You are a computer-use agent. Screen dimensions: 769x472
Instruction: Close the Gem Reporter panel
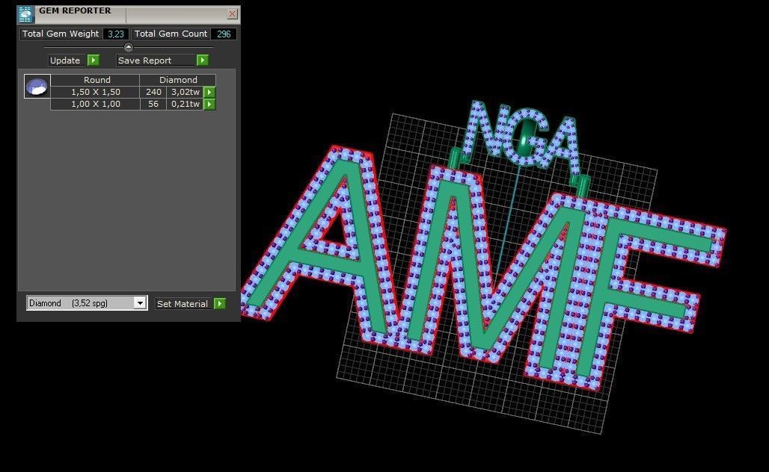(232, 13)
